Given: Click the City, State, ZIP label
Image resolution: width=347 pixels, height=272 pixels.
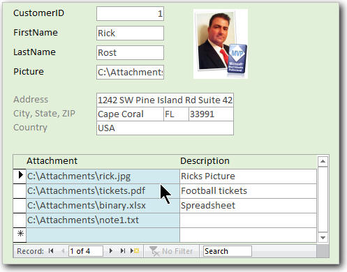Looking at the screenshot, I should pos(44,114).
